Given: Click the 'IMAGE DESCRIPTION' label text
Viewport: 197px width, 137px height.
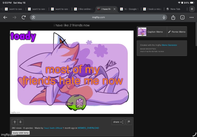Looking at the screenshot, I should [x=148, y=49].
